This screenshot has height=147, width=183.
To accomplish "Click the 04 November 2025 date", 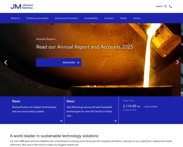I will [x=130, y=110].
